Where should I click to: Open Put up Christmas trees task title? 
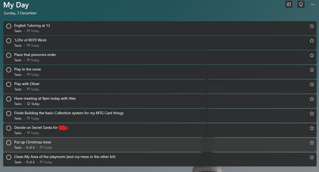33,142
